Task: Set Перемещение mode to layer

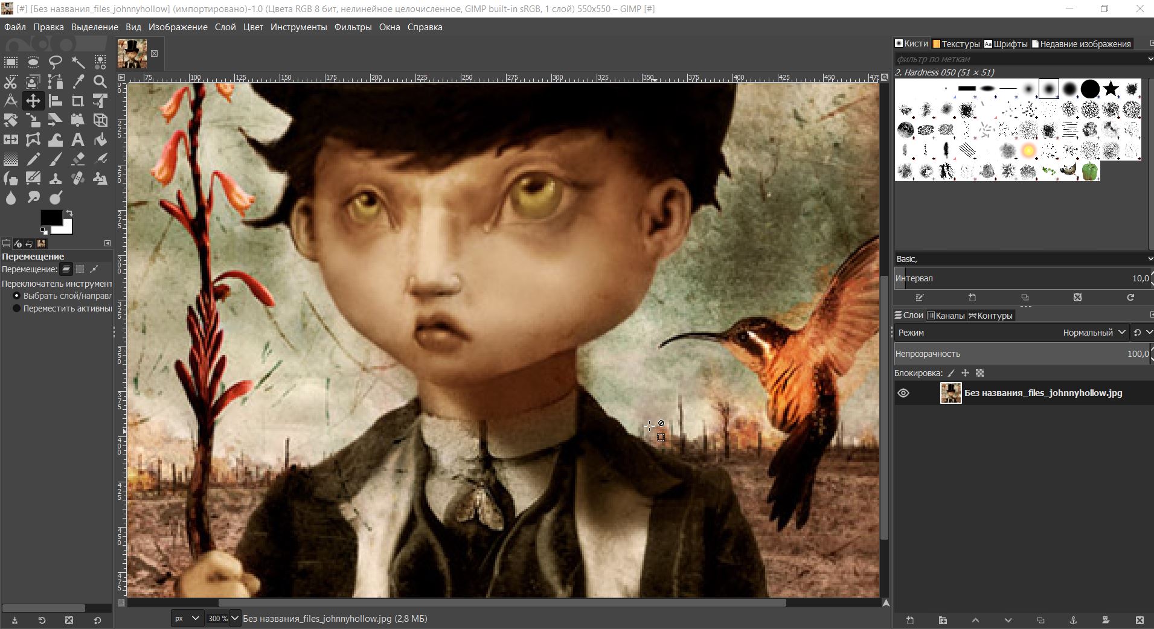Action: tap(66, 269)
